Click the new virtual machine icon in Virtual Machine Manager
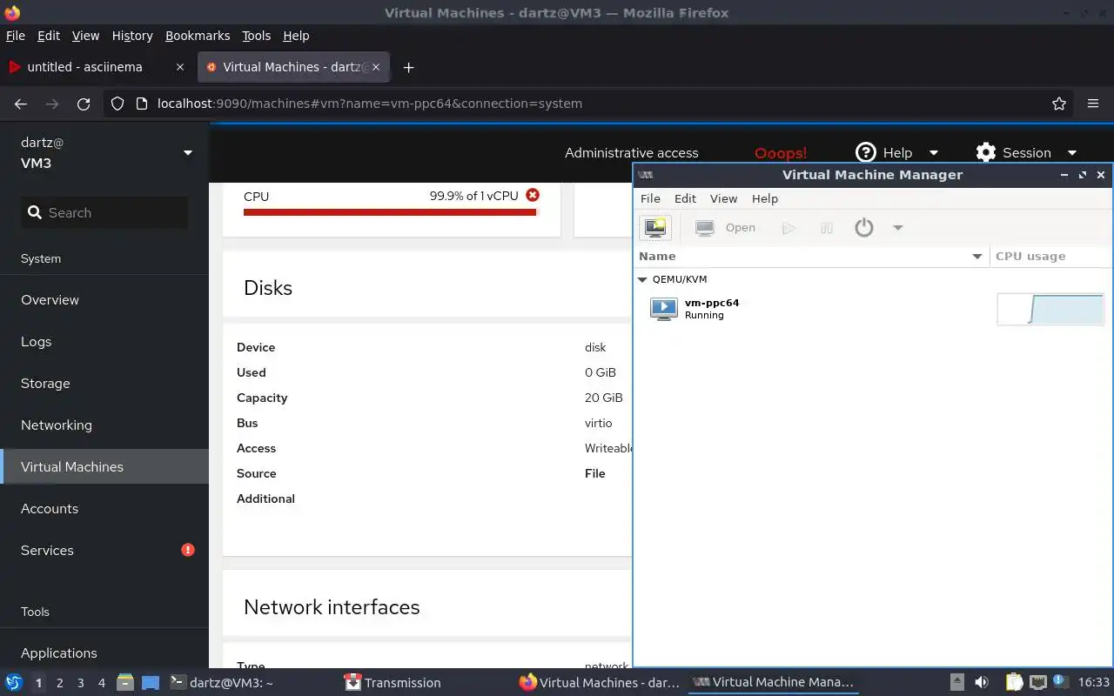 click(655, 228)
